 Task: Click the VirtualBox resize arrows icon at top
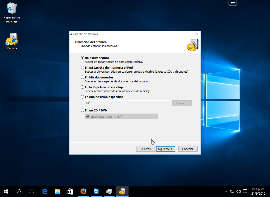[x=233, y=3]
